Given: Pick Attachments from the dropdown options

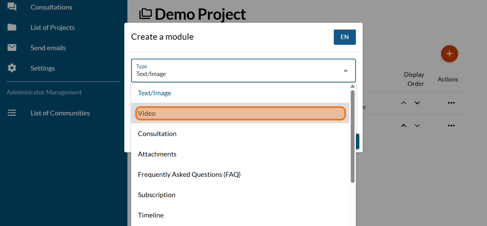Looking at the screenshot, I should tap(157, 154).
